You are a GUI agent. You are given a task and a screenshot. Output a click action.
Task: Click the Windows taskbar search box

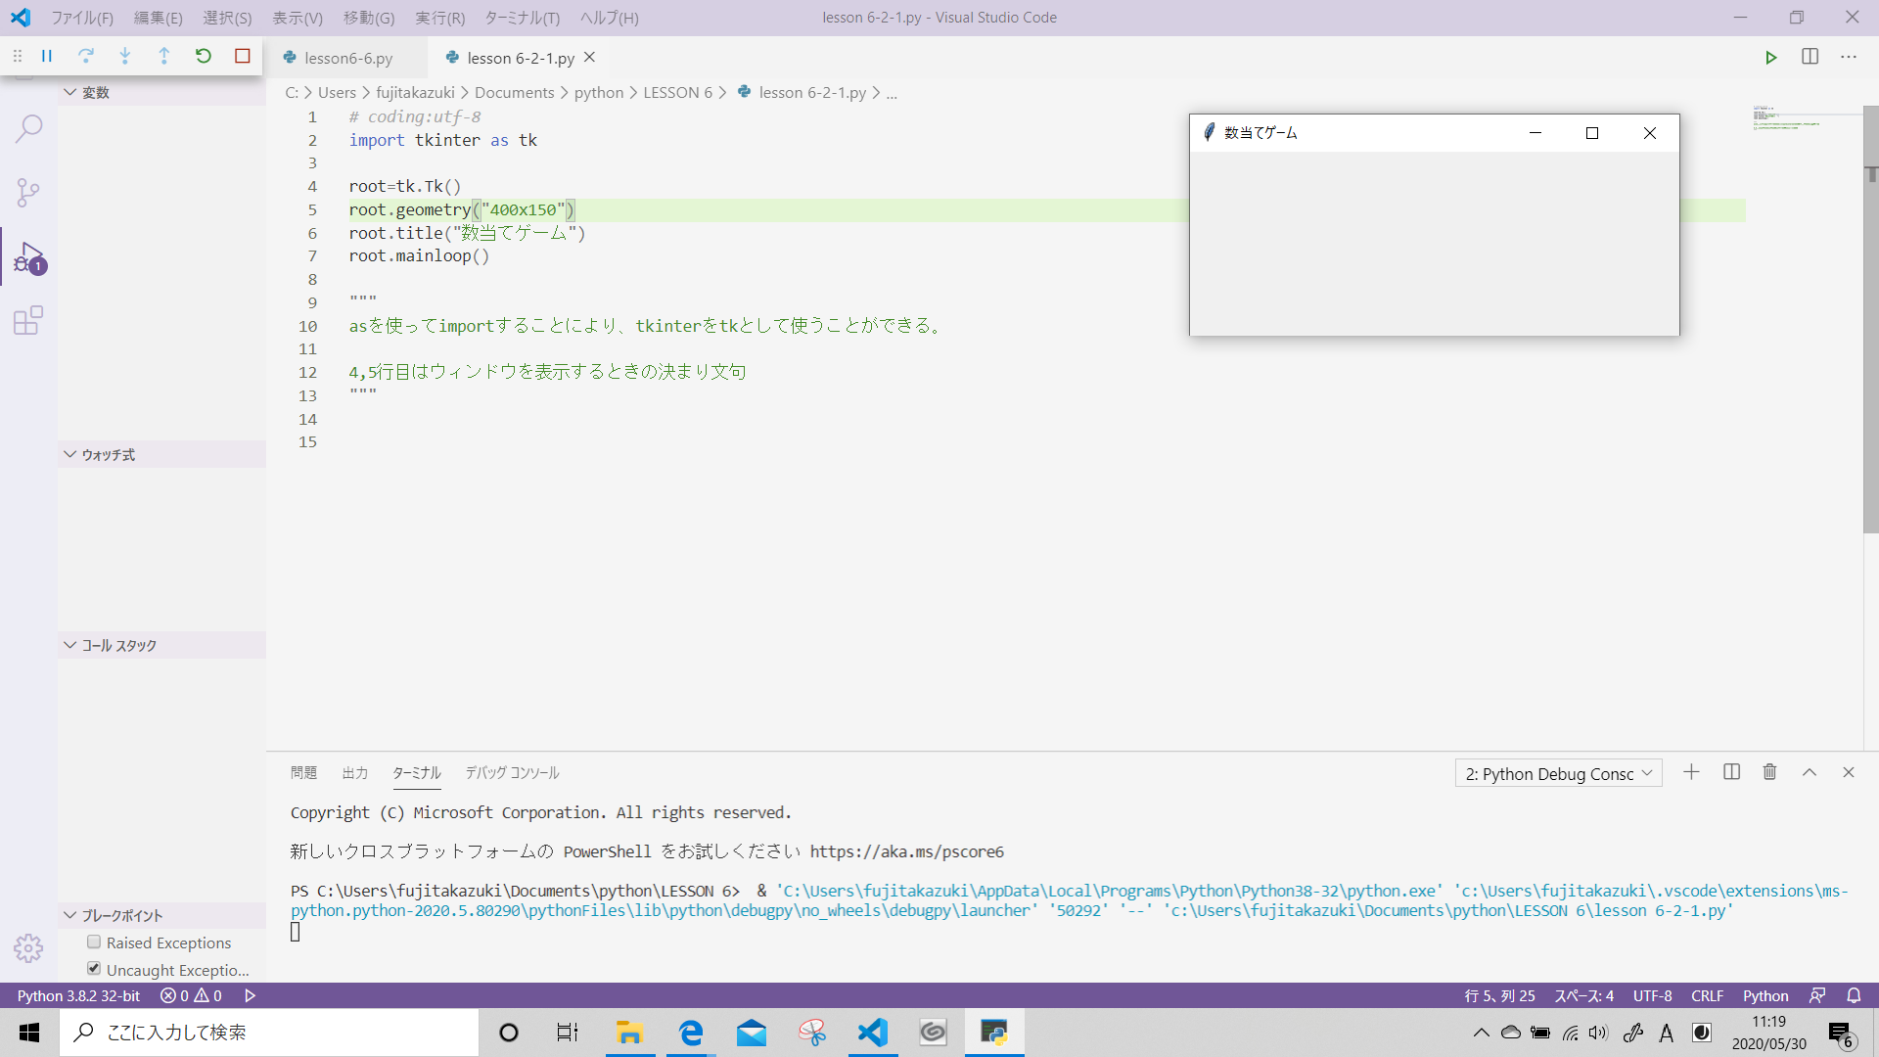(x=269, y=1033)
